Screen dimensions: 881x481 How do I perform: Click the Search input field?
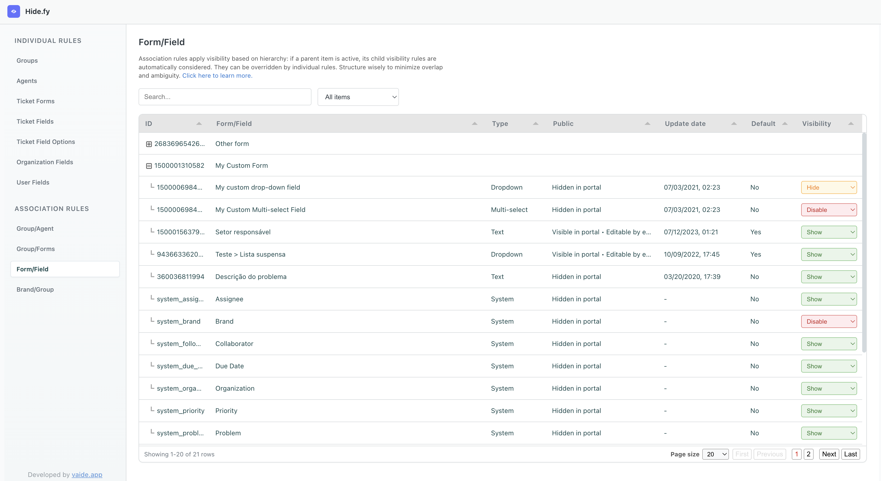point(225,97)
